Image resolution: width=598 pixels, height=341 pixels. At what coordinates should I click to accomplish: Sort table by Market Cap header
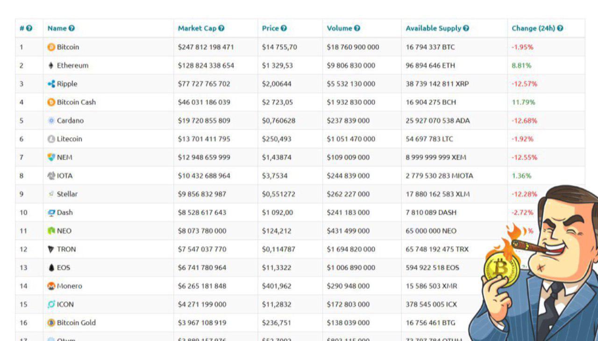pyautogui.click(x=197, y=28)
